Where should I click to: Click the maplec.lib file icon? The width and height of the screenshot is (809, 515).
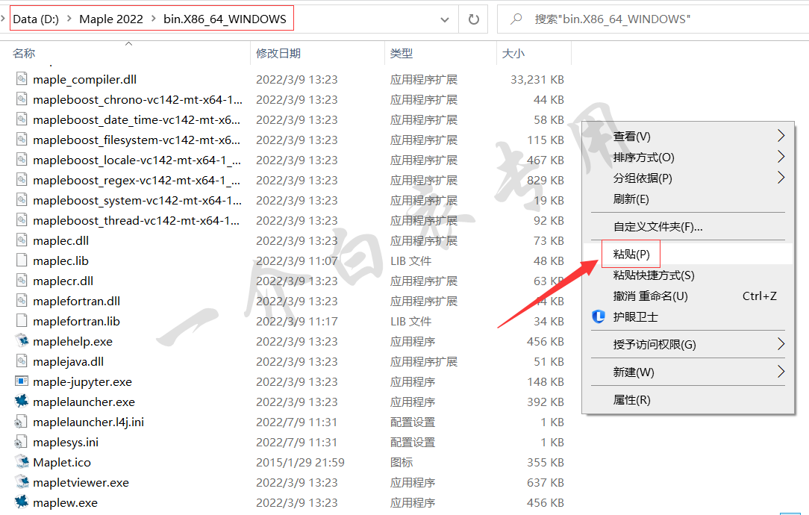coord(22,260)
